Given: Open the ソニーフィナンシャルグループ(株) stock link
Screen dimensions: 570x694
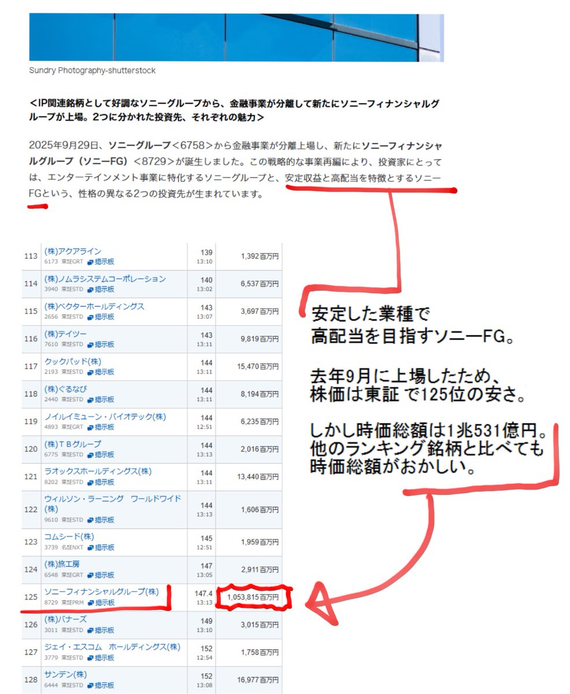Looking at the screenshot, I should point(101,592).
